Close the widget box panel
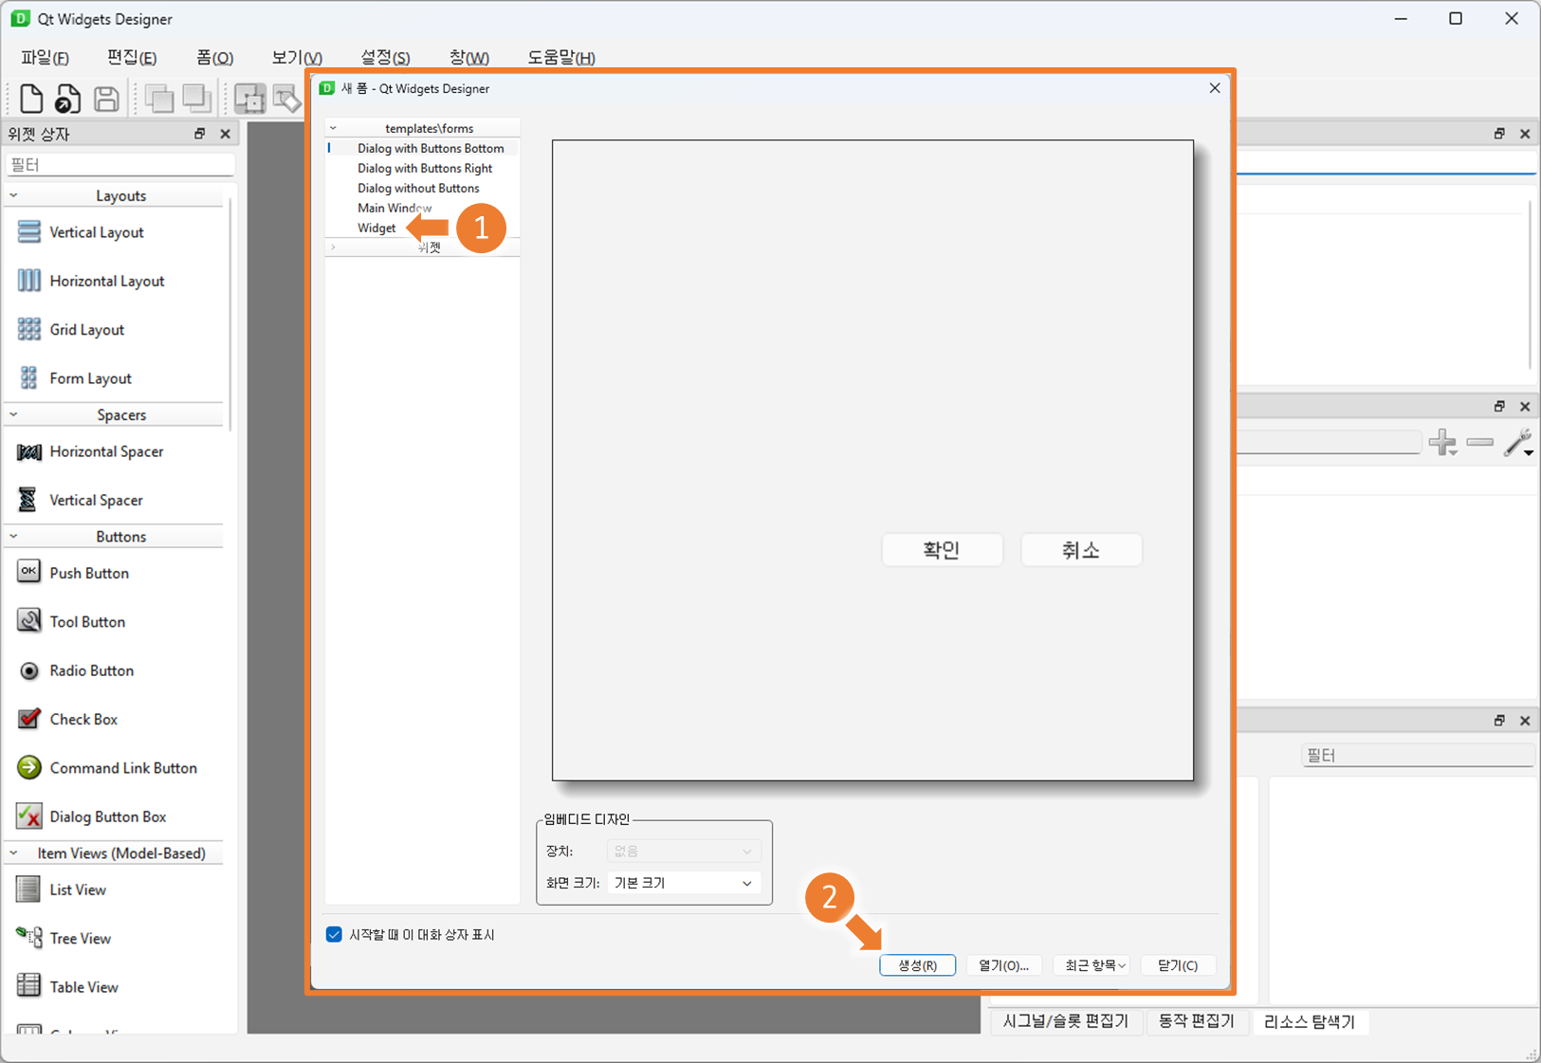Viewport: 1541px width, 1063px height. coord(225,134)
